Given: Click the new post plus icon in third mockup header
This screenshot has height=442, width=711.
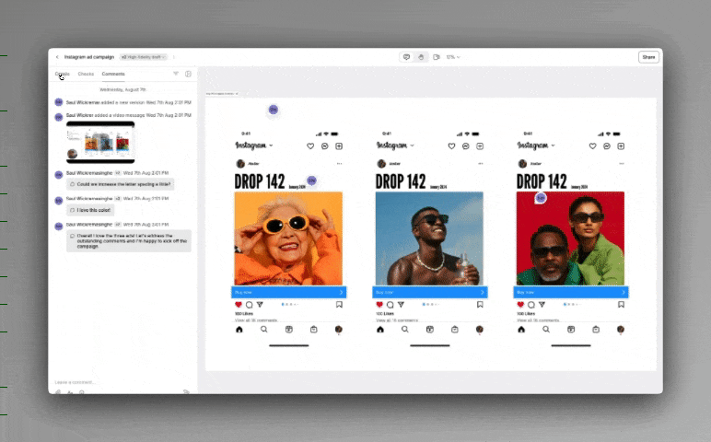Looking at the screenshot, I should click(621, 146).
